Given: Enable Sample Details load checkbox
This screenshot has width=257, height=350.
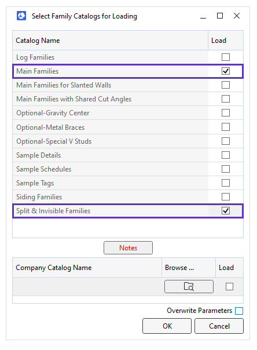Looking at the screenshot, I should 226,155.
